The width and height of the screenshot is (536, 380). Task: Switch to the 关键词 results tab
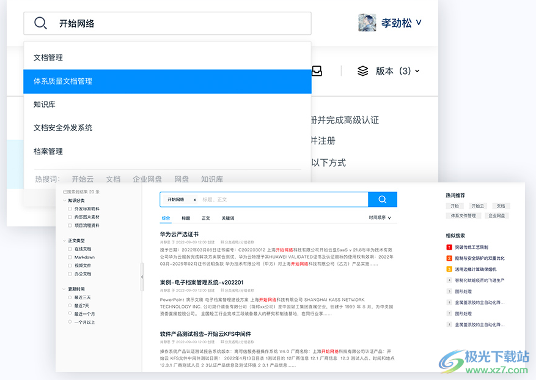pos(228,218)
